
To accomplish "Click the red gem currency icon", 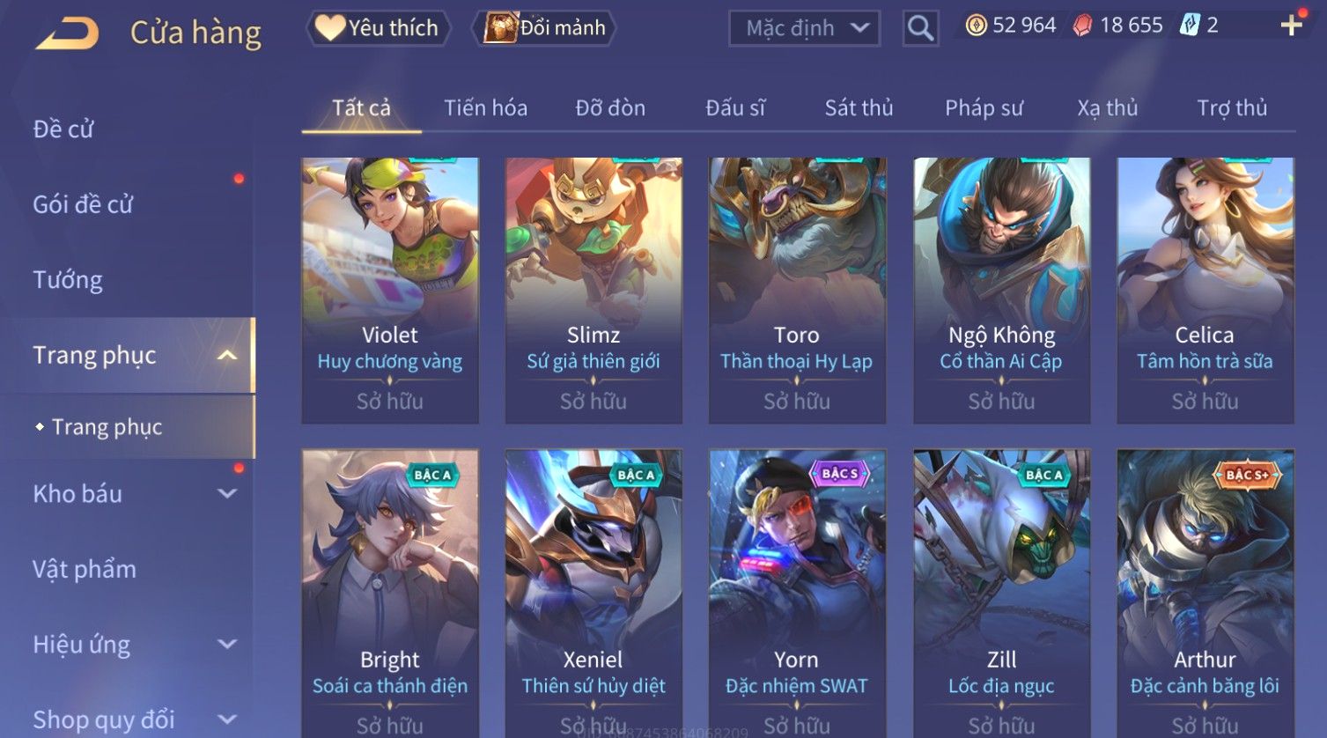I will pos(1082,26).
